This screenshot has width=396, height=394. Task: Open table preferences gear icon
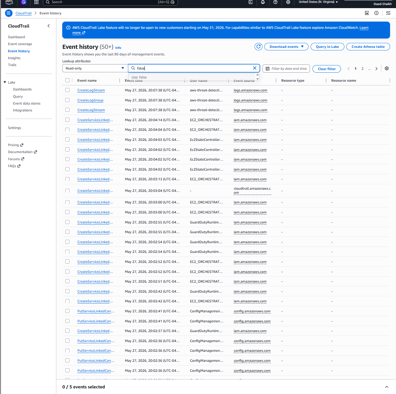387,69
